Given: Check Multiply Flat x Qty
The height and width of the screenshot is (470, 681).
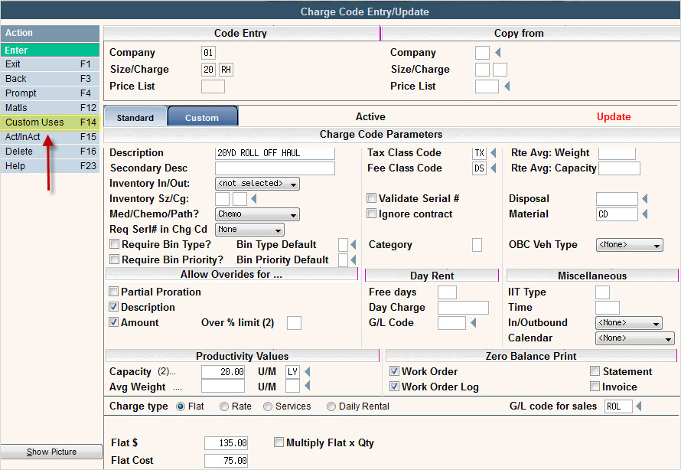Looking at the screenshot, I should (279, 442).
